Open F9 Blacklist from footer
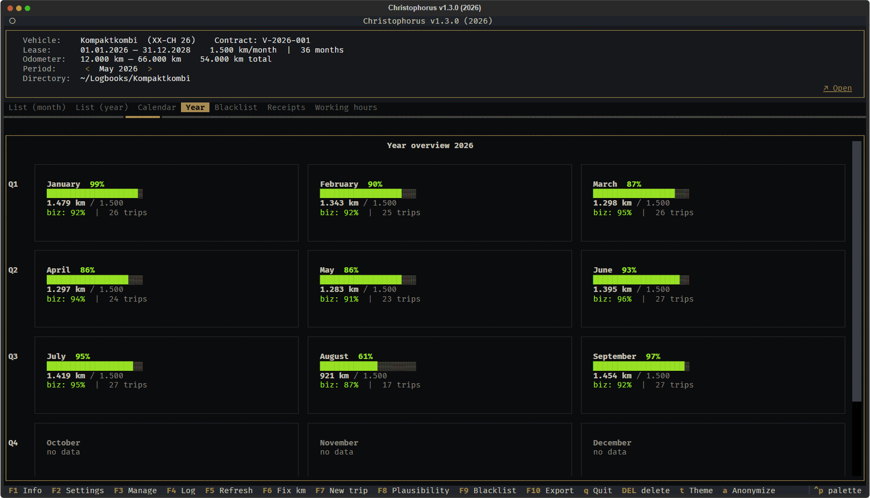This screenshot has width=870, height=498. [x=488, y=490]
